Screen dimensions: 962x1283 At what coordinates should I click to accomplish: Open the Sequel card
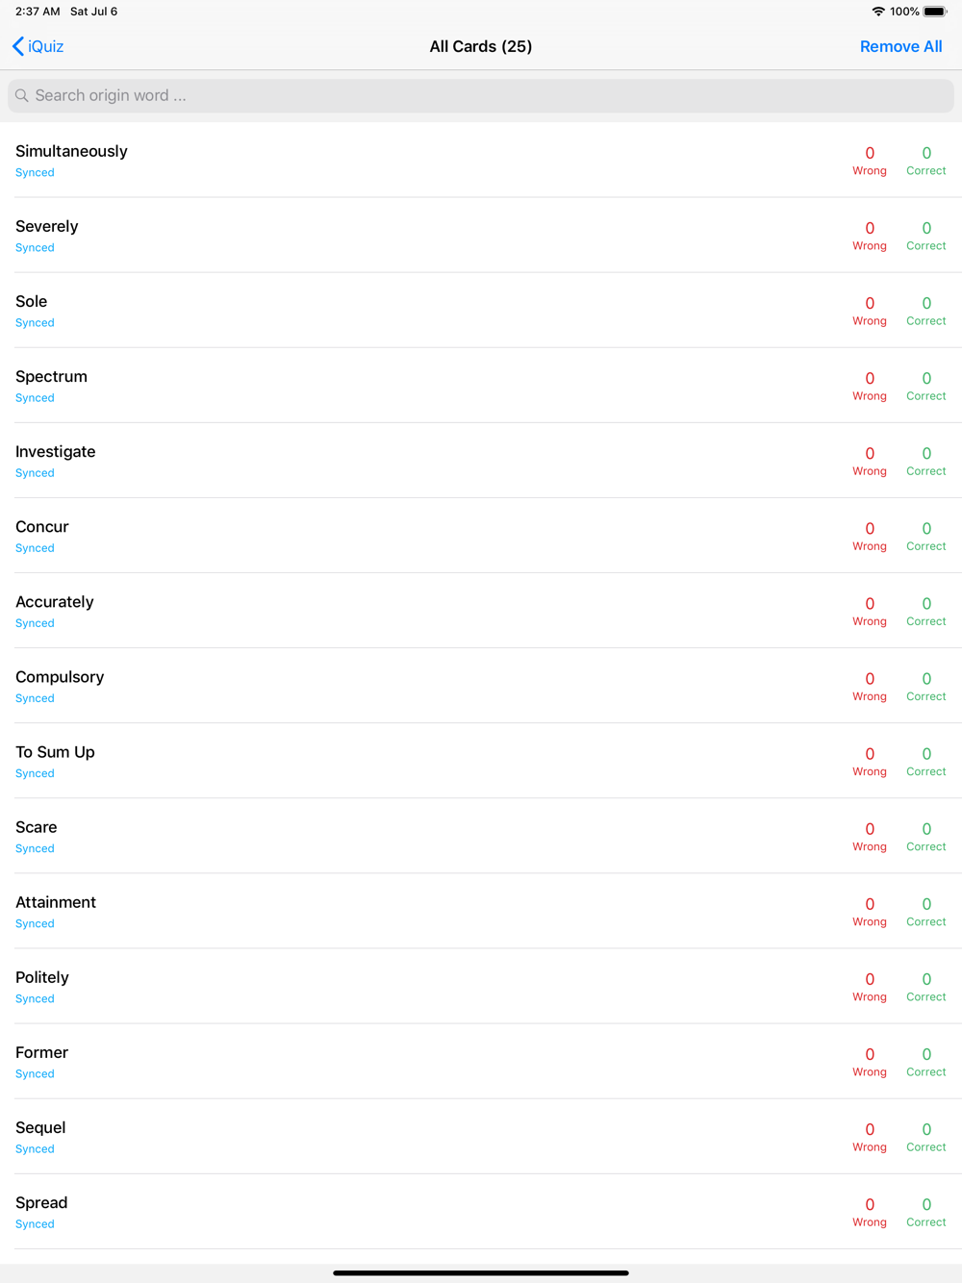click(481, 1136)
